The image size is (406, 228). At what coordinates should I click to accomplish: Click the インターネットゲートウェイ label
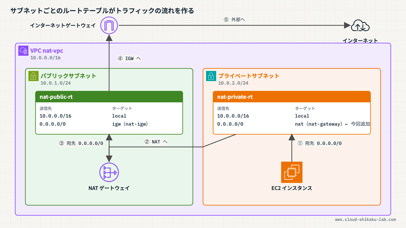click(x=63, y=25)
